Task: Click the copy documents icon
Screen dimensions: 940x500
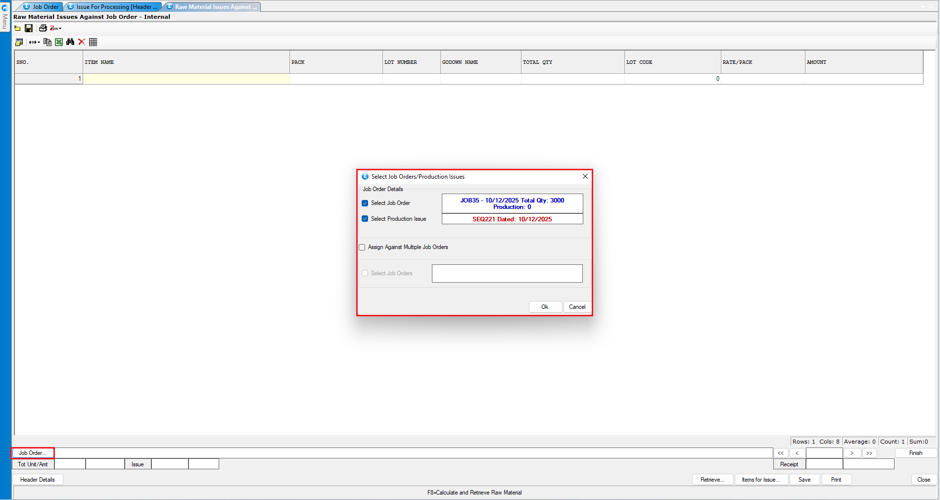Action: 47,42
